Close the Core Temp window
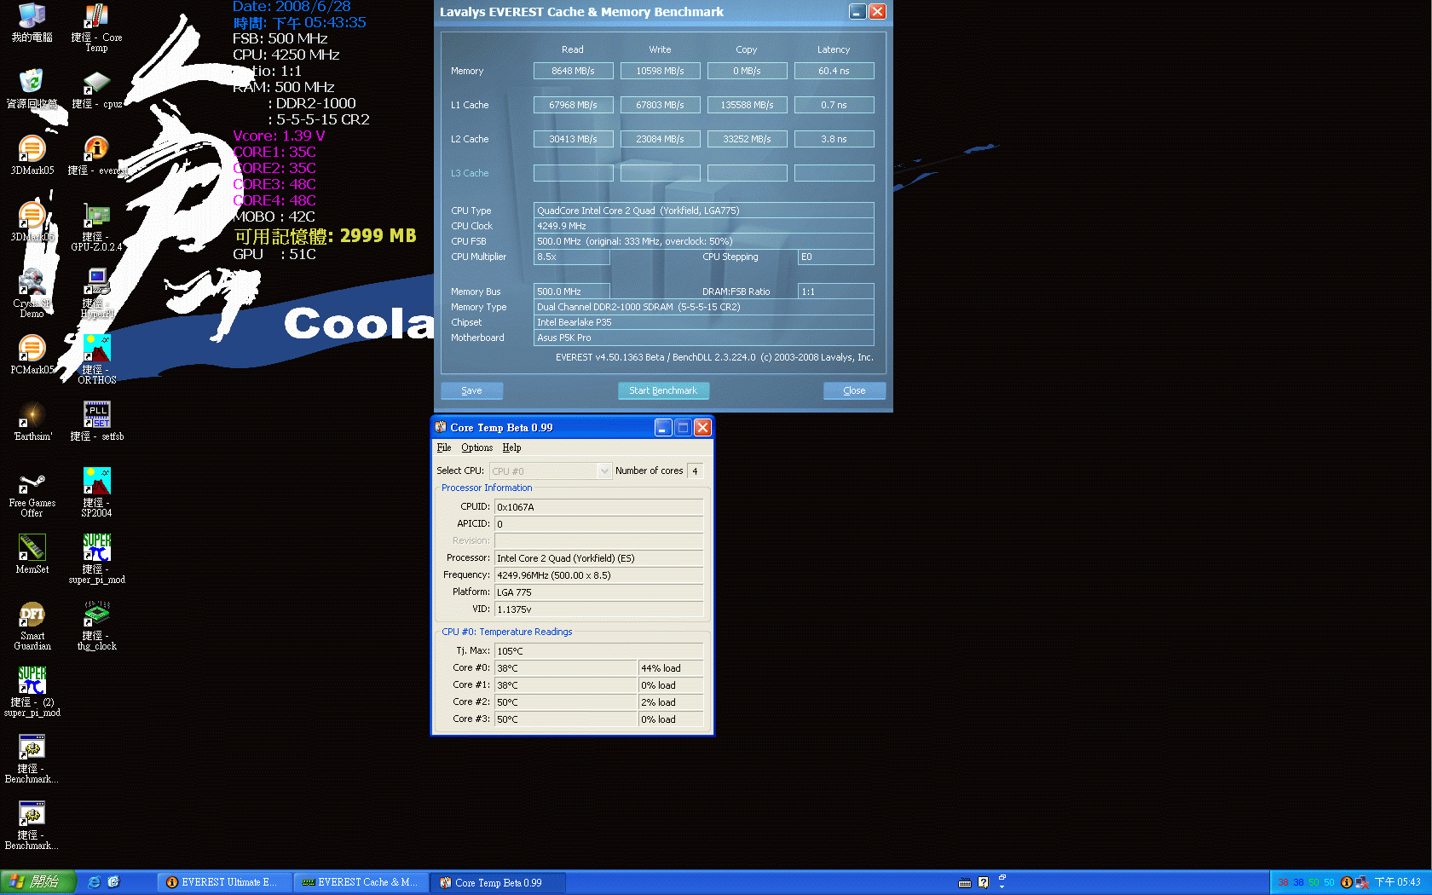Viewport: 1432px width, 895px height. click(x=702, y=427)
